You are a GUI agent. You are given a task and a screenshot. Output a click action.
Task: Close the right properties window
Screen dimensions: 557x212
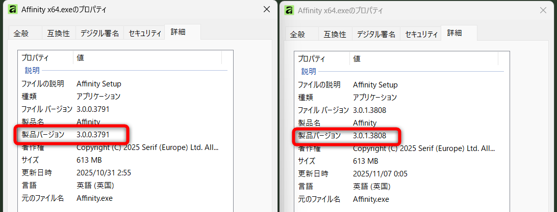[543, 10]
